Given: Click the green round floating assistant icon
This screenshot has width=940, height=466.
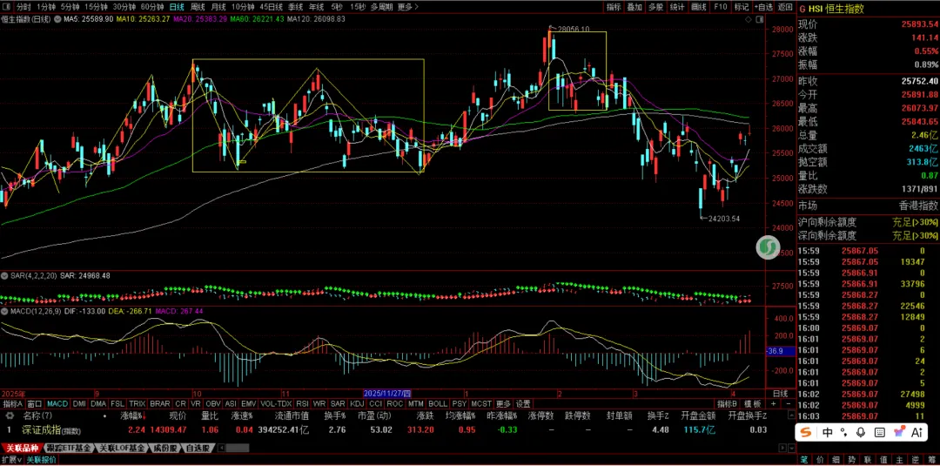Looking at the screenshot, I should [767, 247].
